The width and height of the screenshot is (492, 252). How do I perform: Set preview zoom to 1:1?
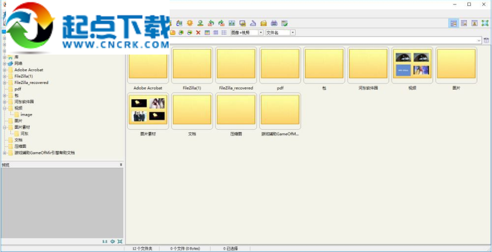(105, 242)
